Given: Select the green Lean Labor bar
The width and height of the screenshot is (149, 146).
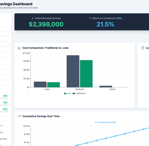Looking at the screenshot, I should pyautogui.click(x=54, y=85).
